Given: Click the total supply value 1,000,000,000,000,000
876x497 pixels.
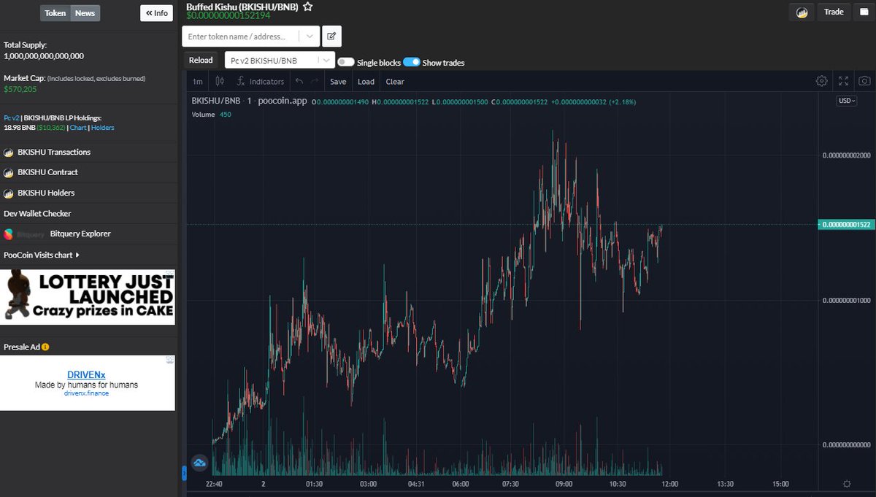Looking at the screenshot, I should pos(44,55).
